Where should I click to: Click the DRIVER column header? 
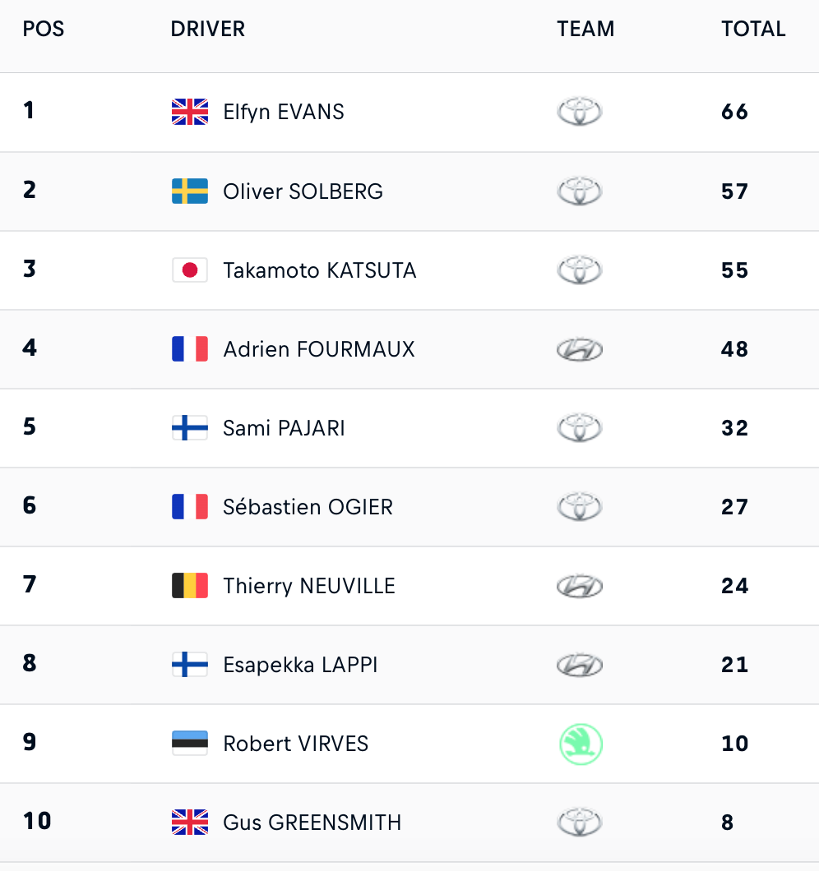208,29
